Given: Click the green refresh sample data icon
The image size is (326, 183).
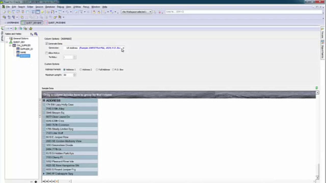Looking at the screenshot, I should click(x=317, y=88).
